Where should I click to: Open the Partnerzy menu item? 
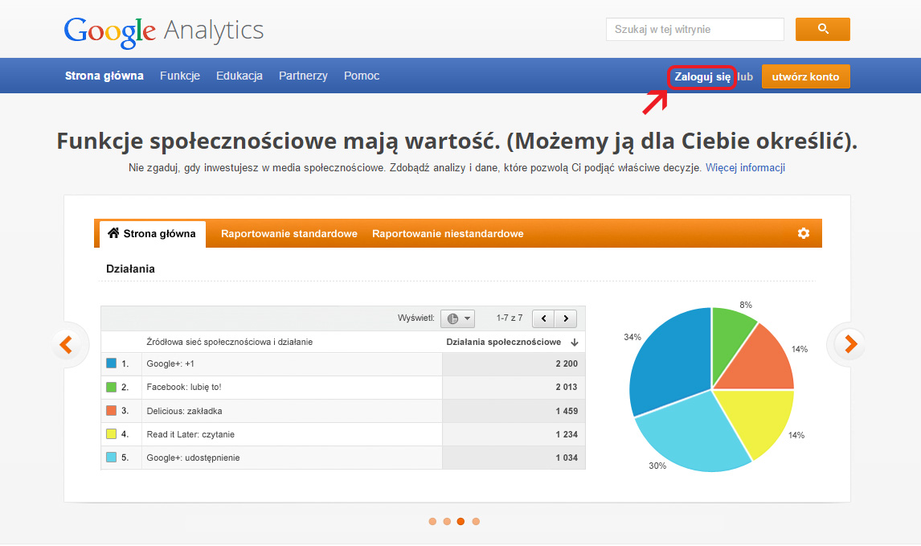click(x=303, y=76)
